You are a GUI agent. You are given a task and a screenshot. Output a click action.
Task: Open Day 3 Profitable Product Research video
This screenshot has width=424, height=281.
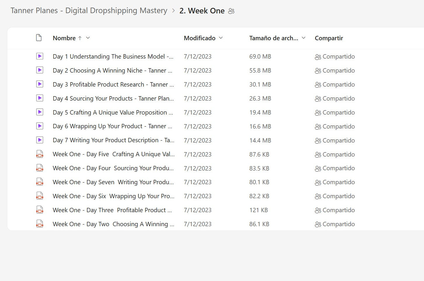pyautogui.click(x=113, y=85)
